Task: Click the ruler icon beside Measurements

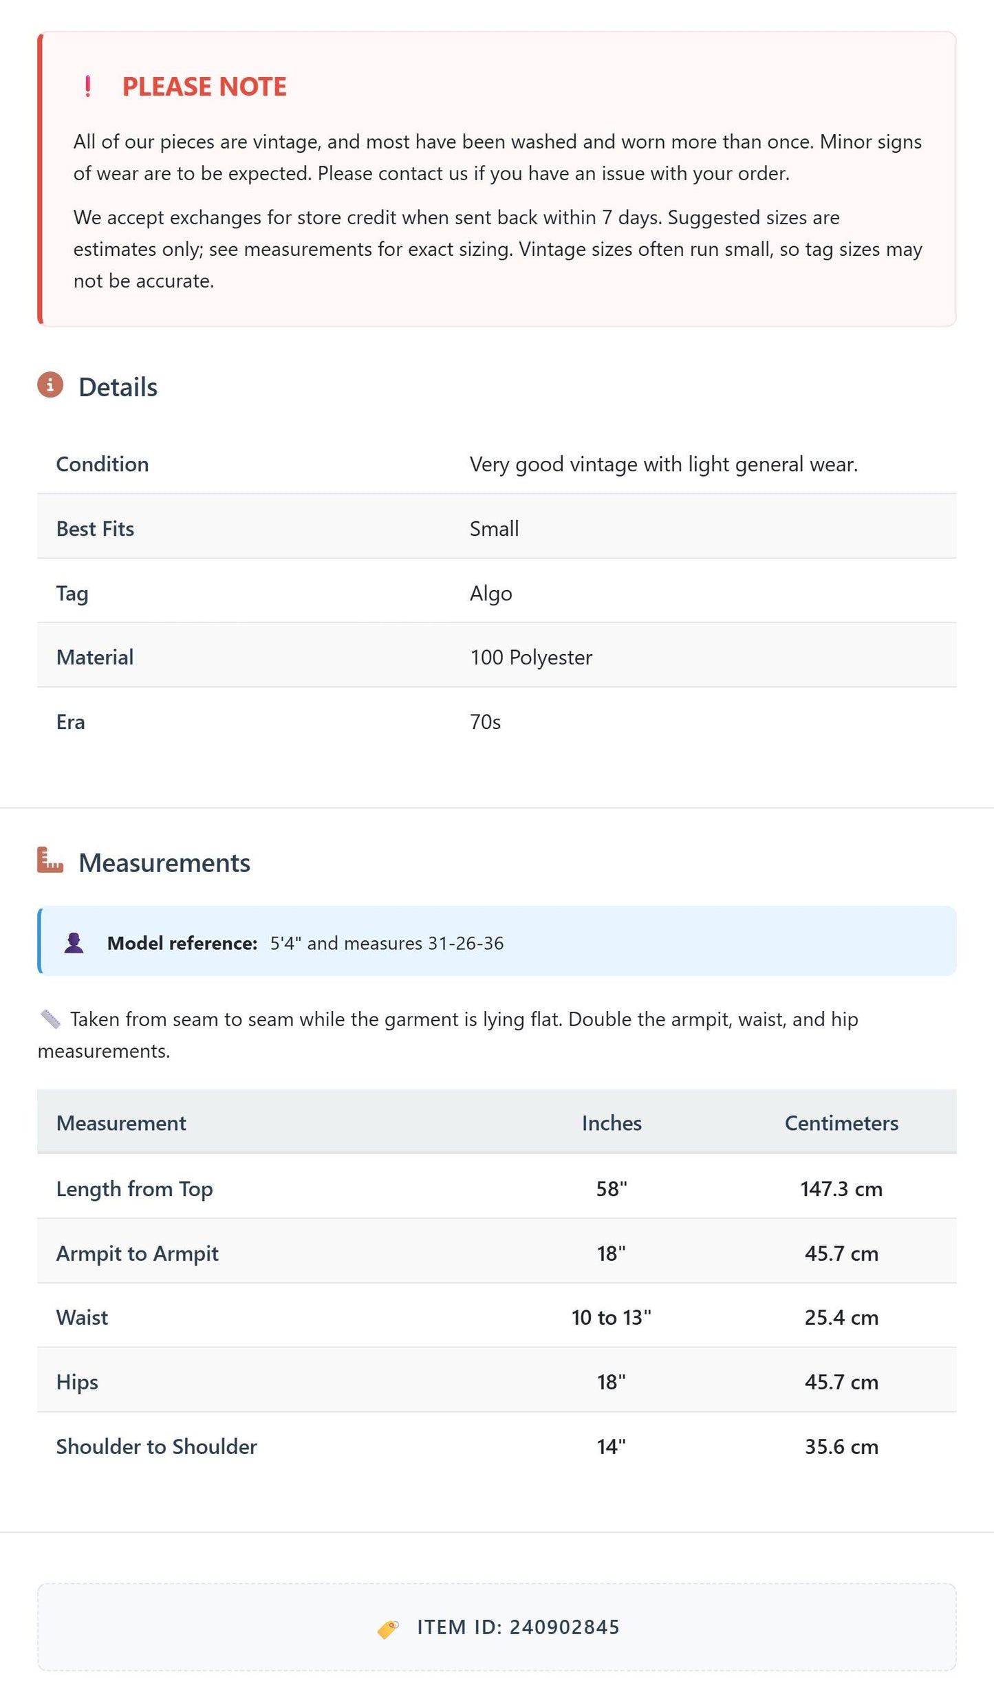Action: [50, 860]
